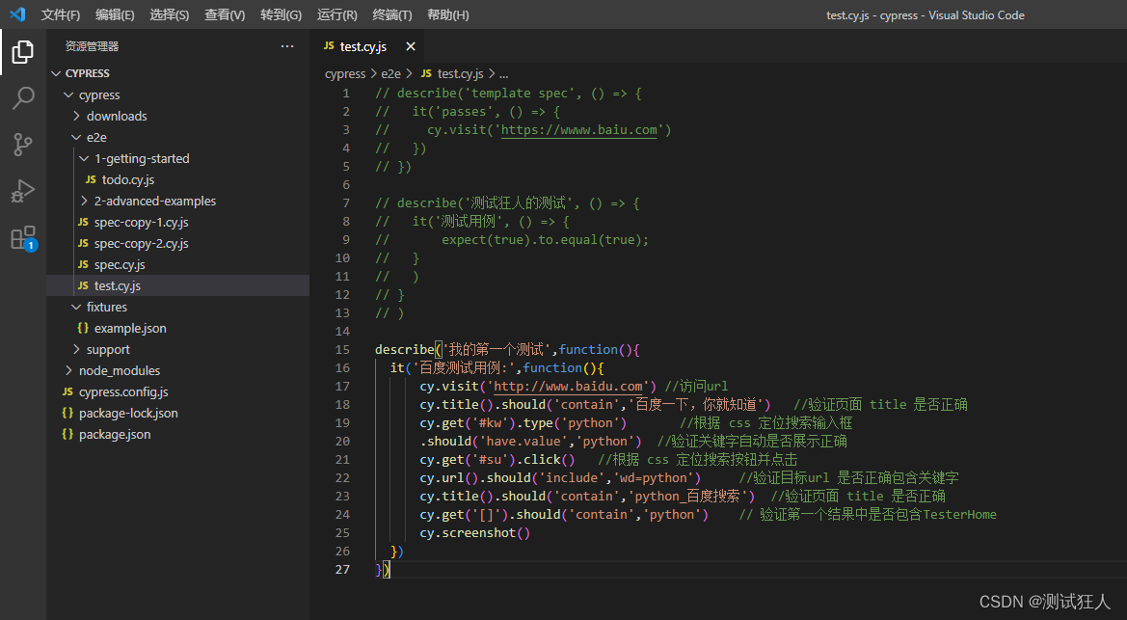The width and height of the screenshot is (1127, 620).
Task: Close the test.cy.js editor tab
Action: (x=411, y=46)
